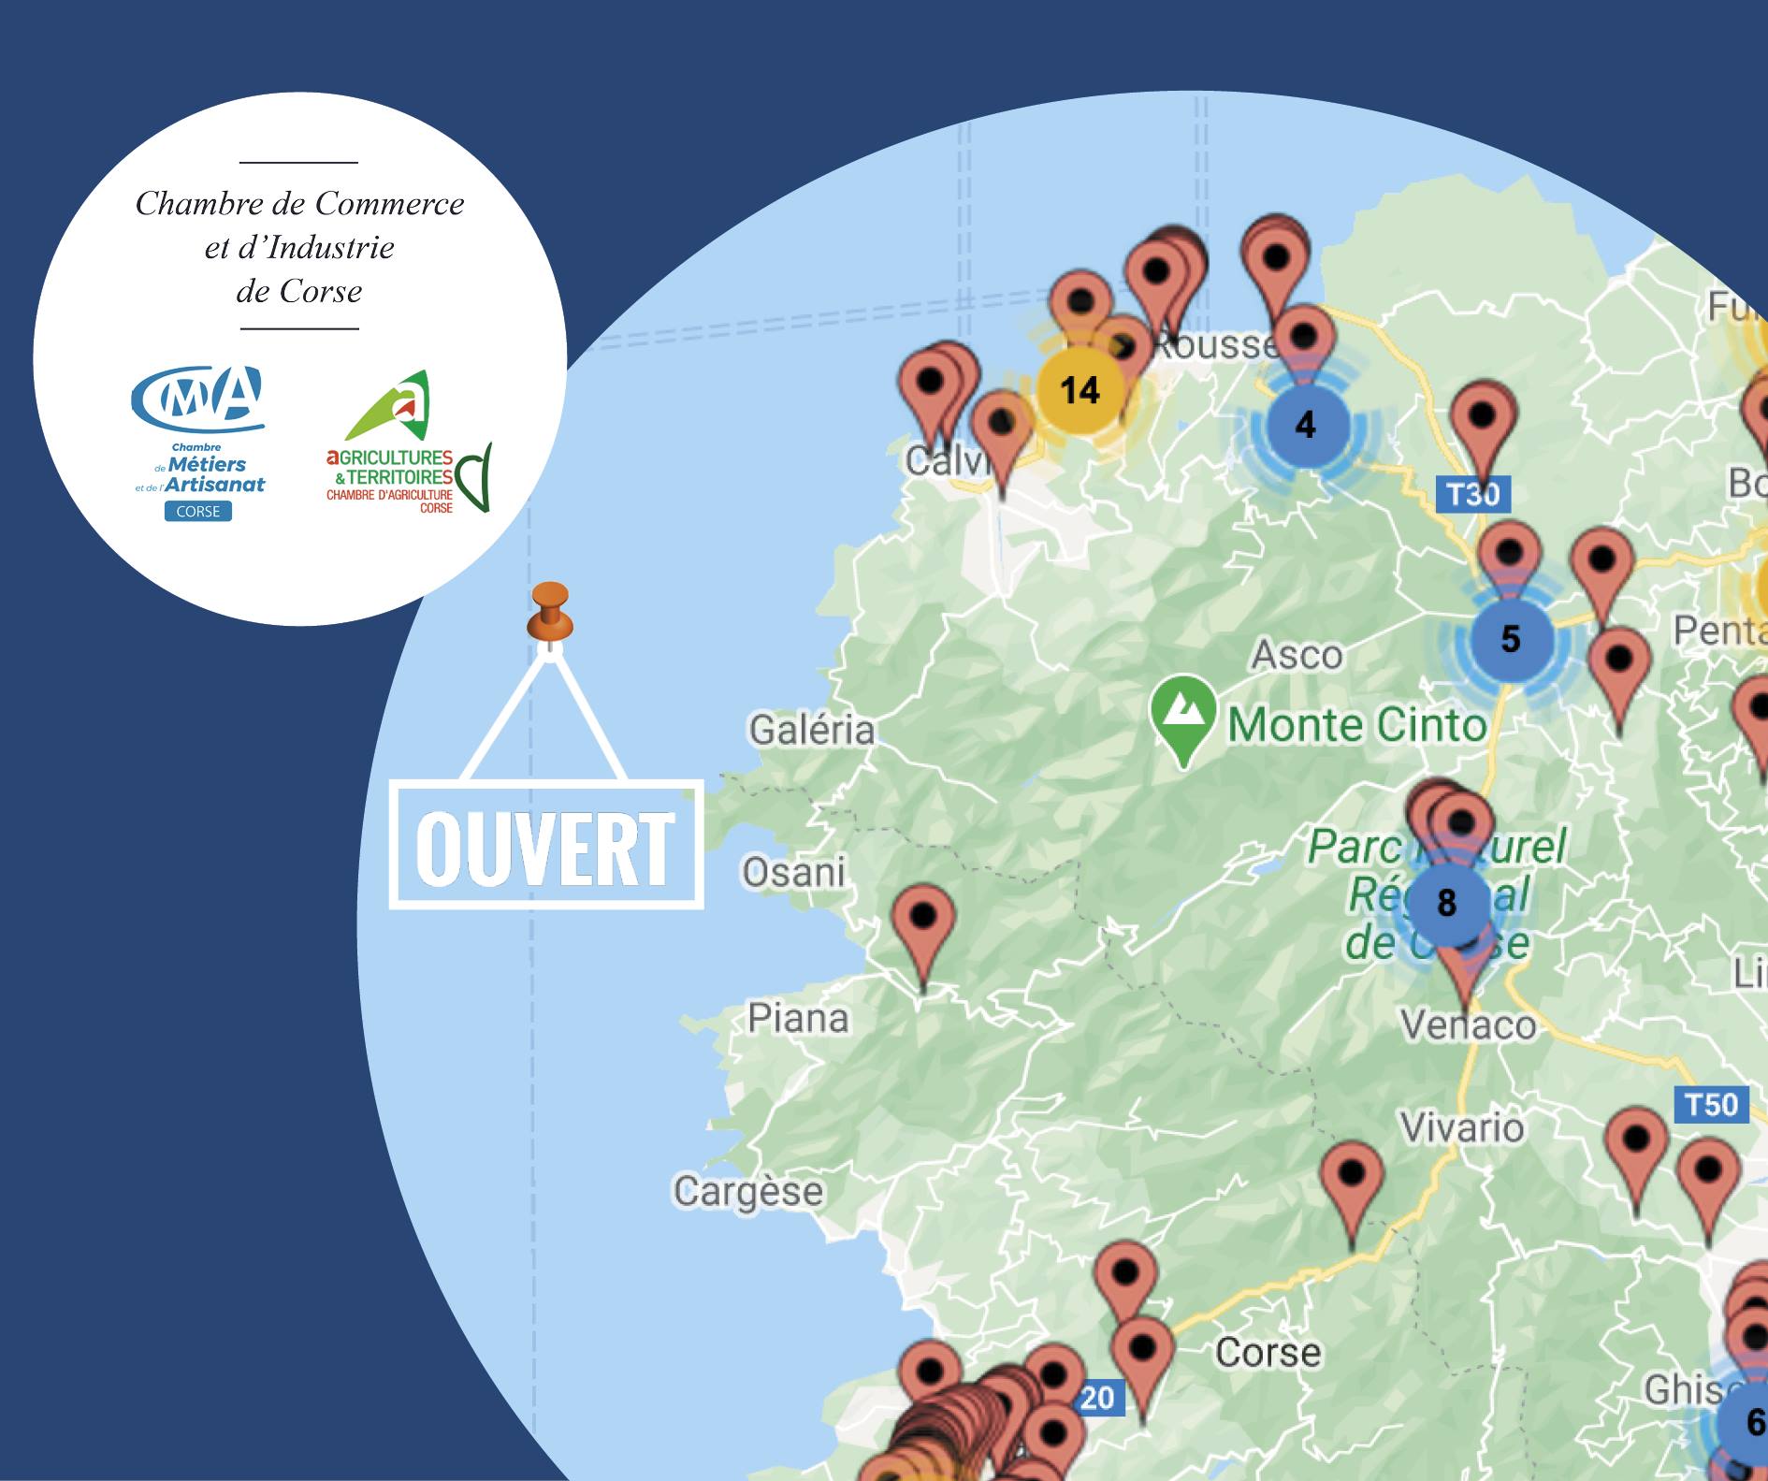Click the Cargèse town label

coord(749,1193)
